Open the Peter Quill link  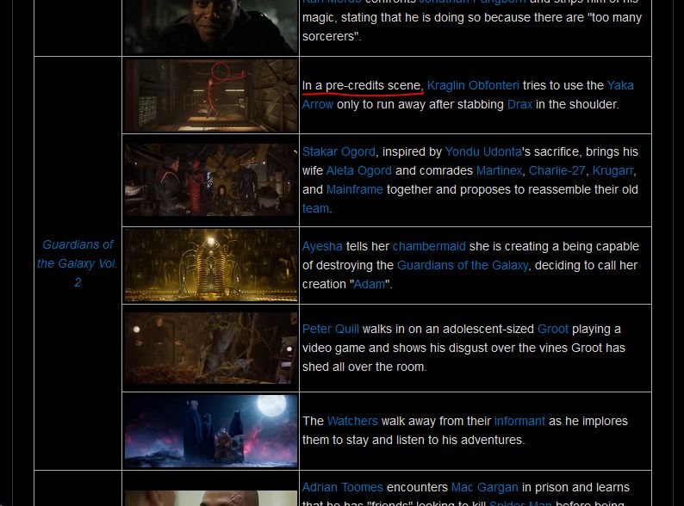pos(330,329)
